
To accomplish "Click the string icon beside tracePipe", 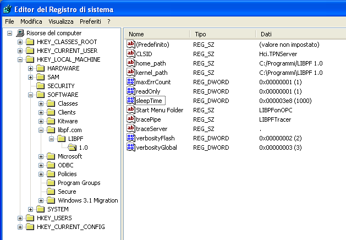I will tap(131, 119).
